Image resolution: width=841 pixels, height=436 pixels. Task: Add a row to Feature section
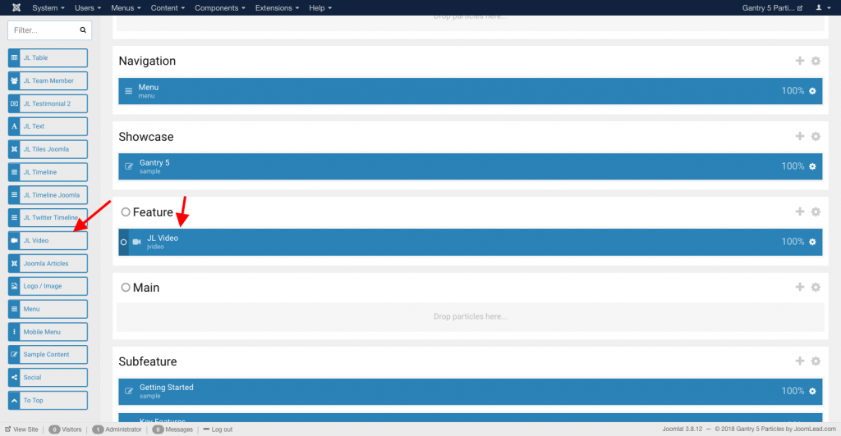[x=800, y=211]
